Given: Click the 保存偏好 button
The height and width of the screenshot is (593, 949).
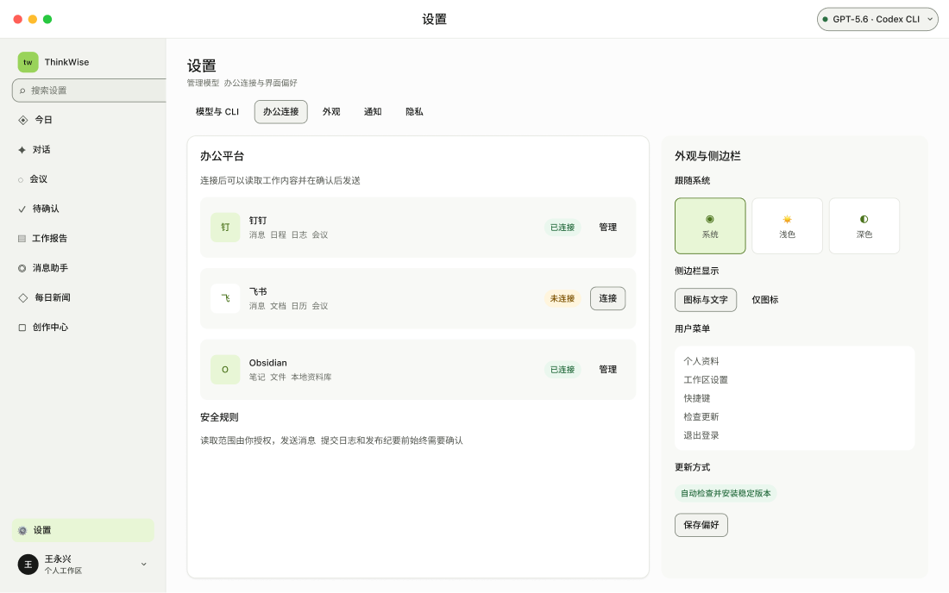Looking at the screenshot, I should pos(701,525).
